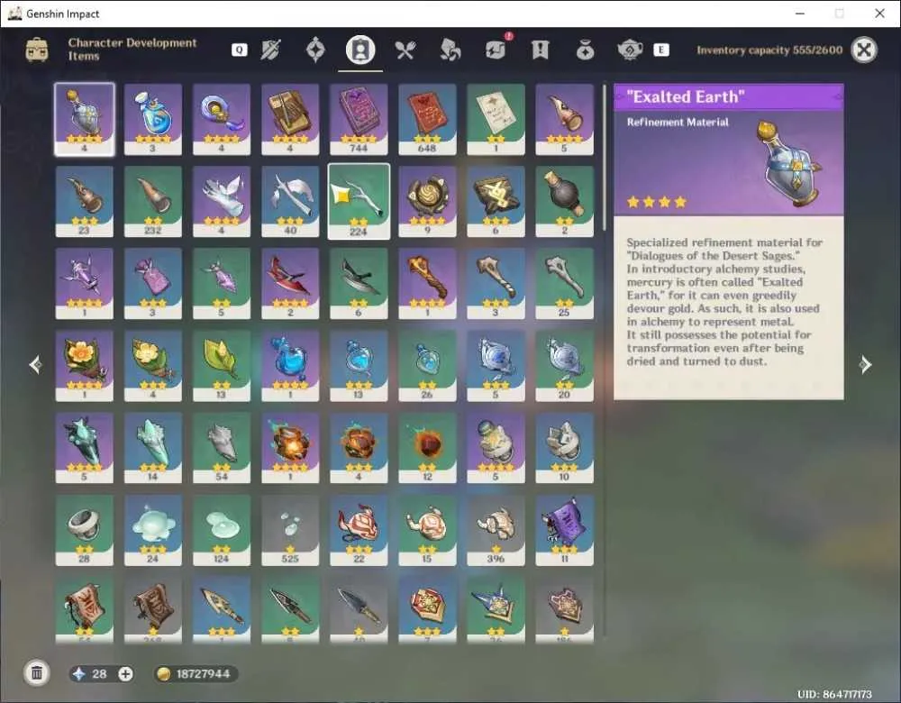Image resolution: width=901 pixels, height=703 pixels.
Task: Click the Inventory capacity 555/2600 text
Action: [x=769, y=50]
